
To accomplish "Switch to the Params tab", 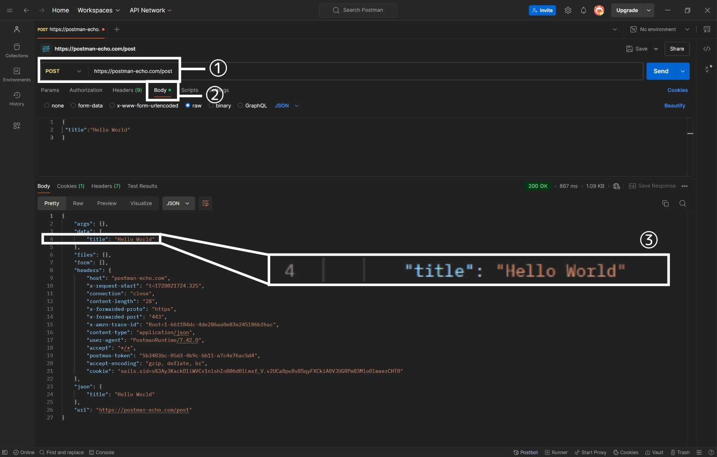I will coord(50,90).
